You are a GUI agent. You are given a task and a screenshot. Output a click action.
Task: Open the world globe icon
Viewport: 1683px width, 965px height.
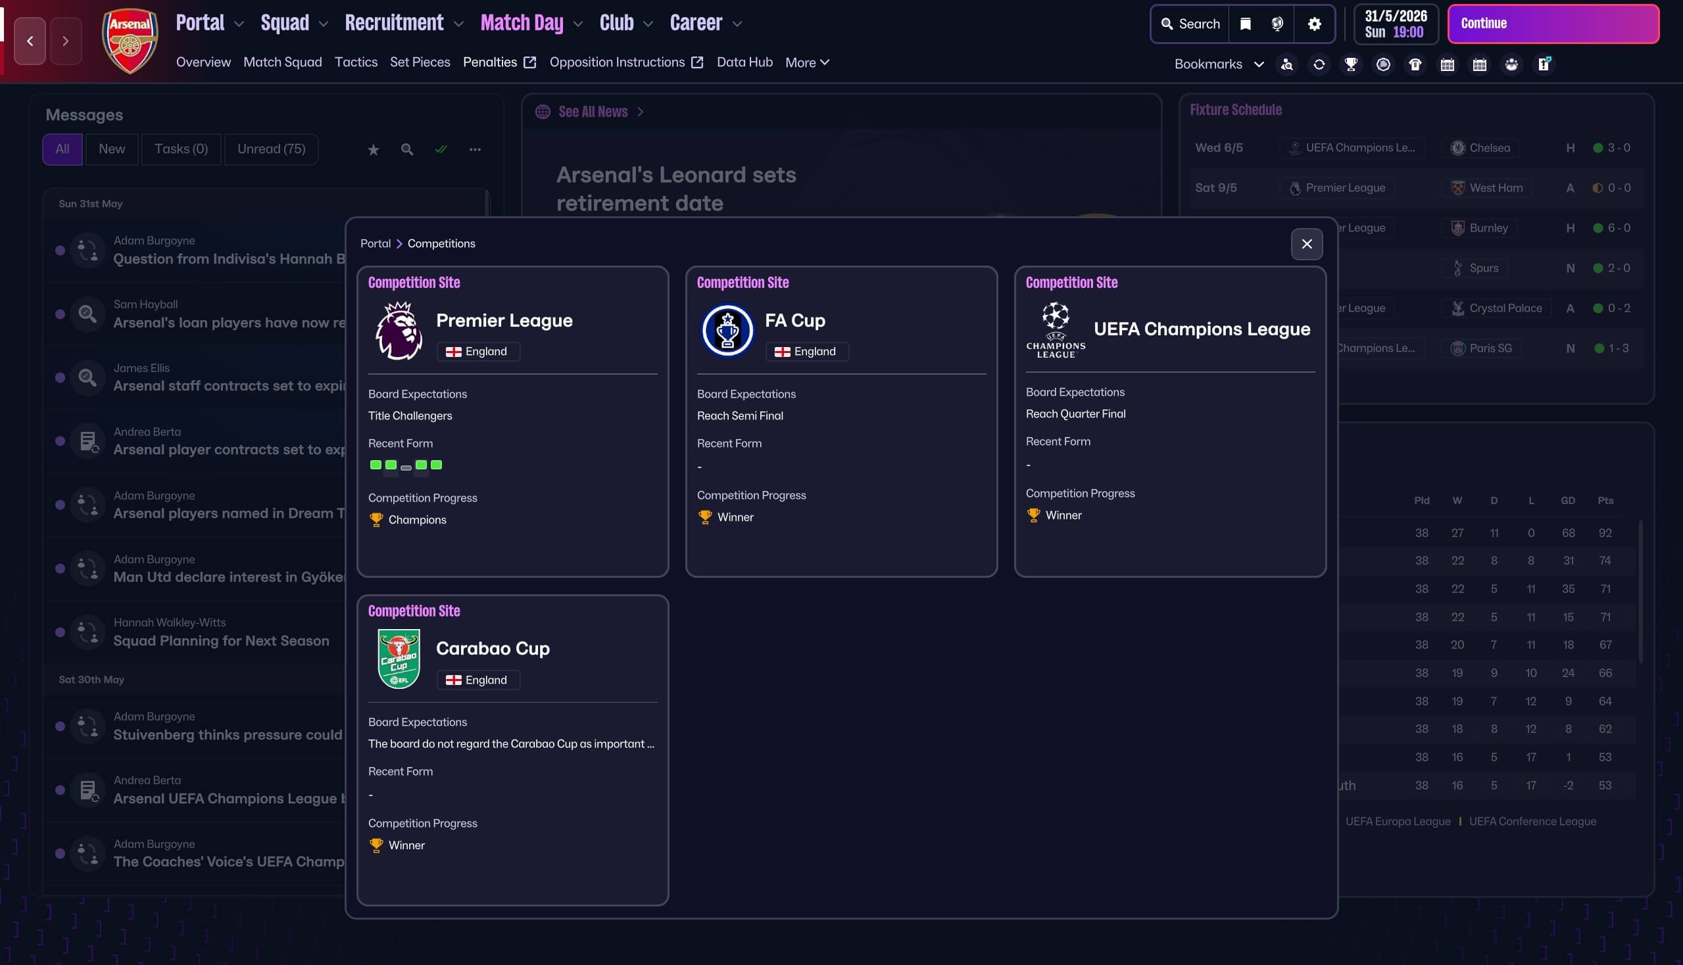pyautogui.click(x=1277, y=24)
